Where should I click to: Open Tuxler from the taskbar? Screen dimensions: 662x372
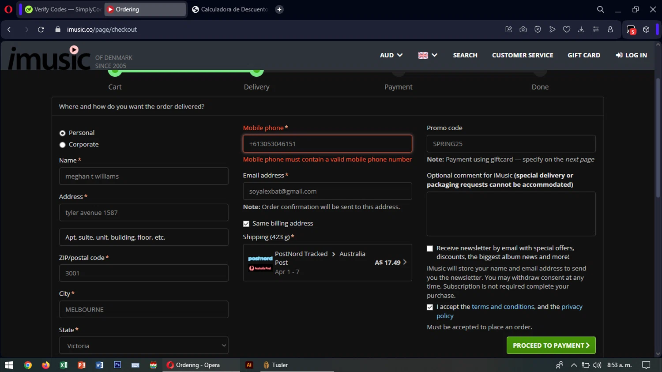[x=275, y=365]
